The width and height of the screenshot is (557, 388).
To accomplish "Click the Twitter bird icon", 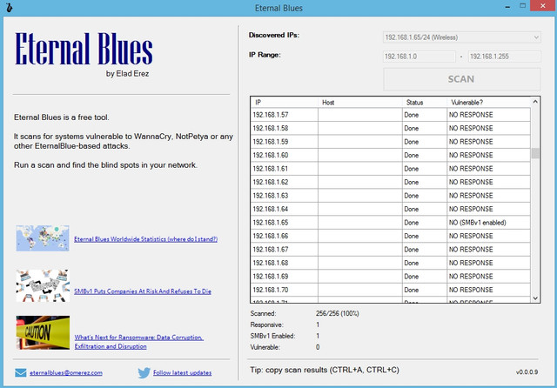I will pos(144,372).
